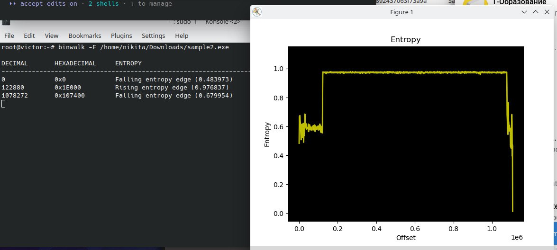Image resolution: width=557 pixels, height=250 pixels.
Task: Click the decimal offset 122880
Action: [x=13, y=87]
